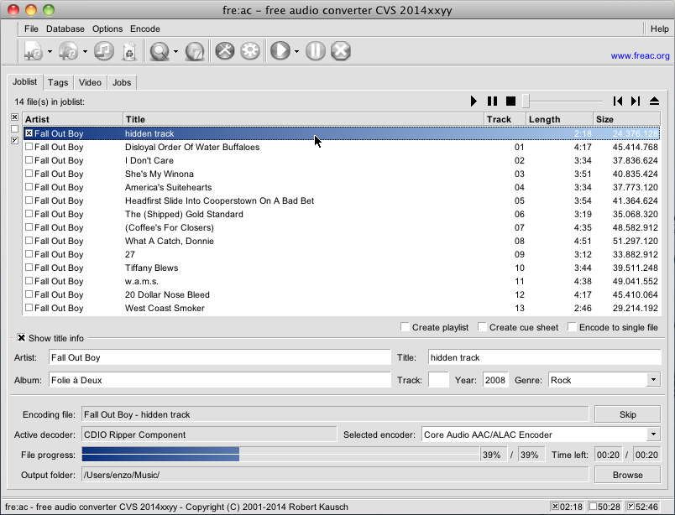Screen dimensions: 675x515
Task: Open general settings with the wrench icon
Action: coord(225,51)
